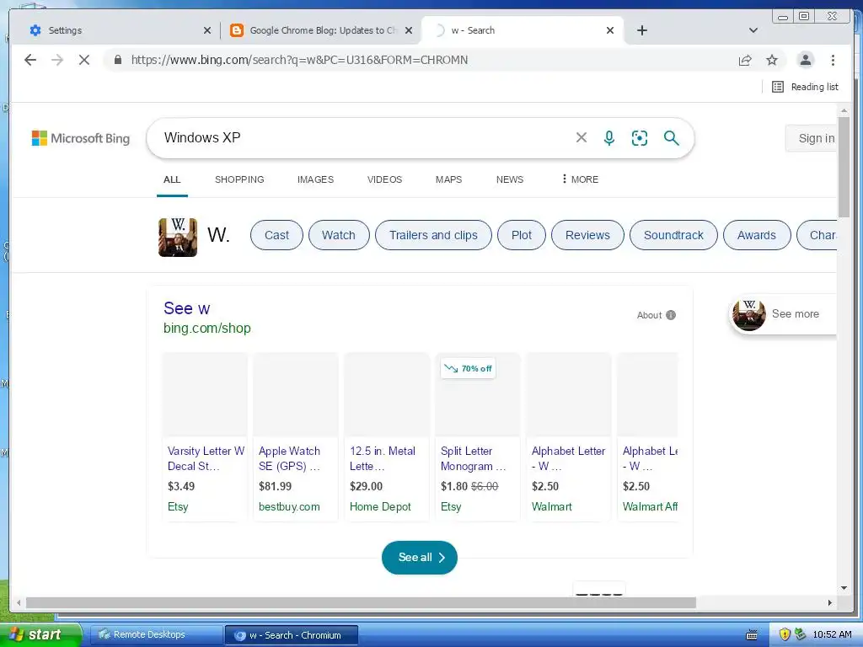Click See more movie card

click(x=783, y=314)
